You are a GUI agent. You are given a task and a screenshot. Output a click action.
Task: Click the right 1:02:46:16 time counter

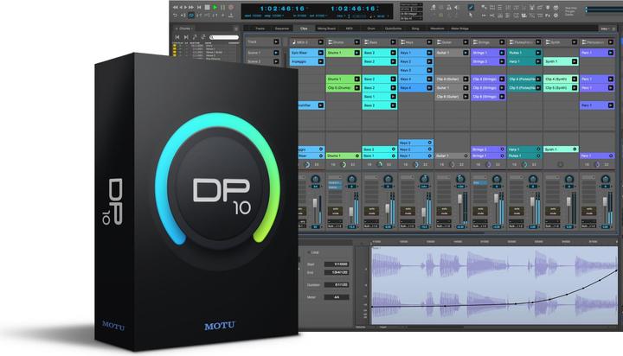[x=354, y=9]
